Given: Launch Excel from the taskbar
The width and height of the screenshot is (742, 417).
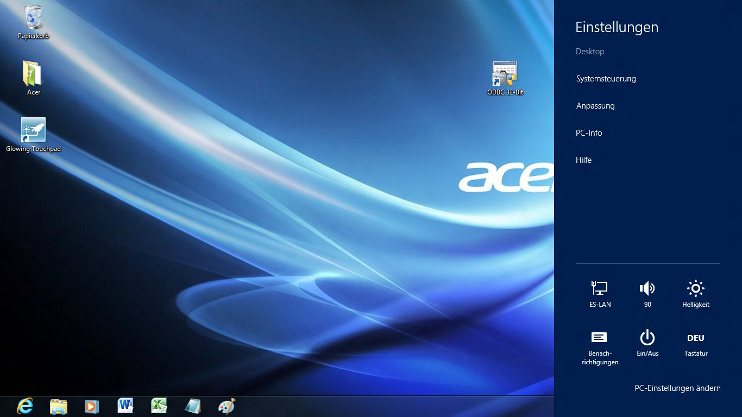Looking at the screenshot, I should 159,406.
